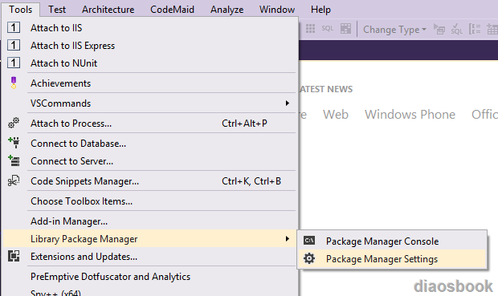The height and width of the screenshot is (296, 498).
Task: Open the Windows Phone news tab
Action: point(410,114)
